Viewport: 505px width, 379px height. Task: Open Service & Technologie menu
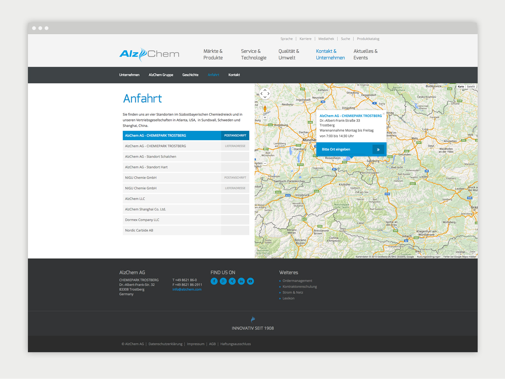[254, 54]
